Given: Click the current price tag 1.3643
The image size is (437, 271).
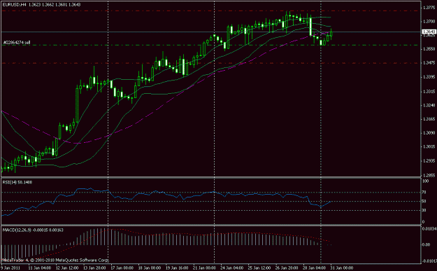Looking at the screenshot, I should click(429, 32).
